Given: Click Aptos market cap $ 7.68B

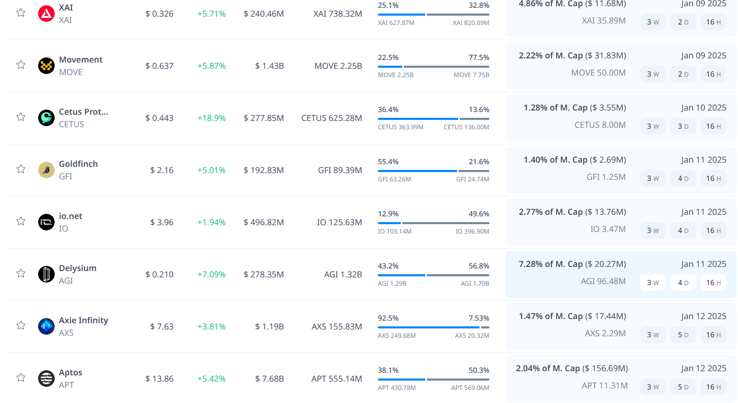Looking at the screenshot, I should click(269, 378).
